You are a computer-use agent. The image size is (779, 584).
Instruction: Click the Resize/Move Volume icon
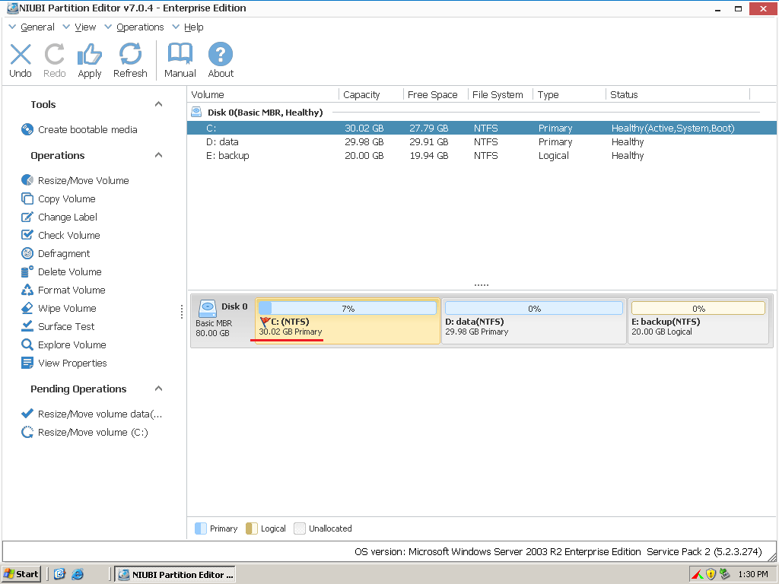click(x=27, y=180)
